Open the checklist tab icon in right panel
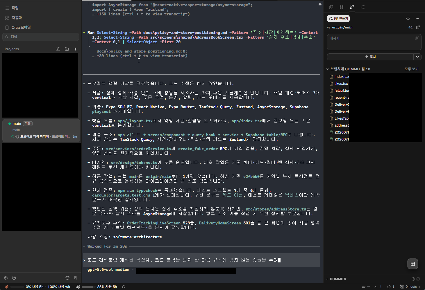This screenshot has height=290, width=425. (362, 7)
